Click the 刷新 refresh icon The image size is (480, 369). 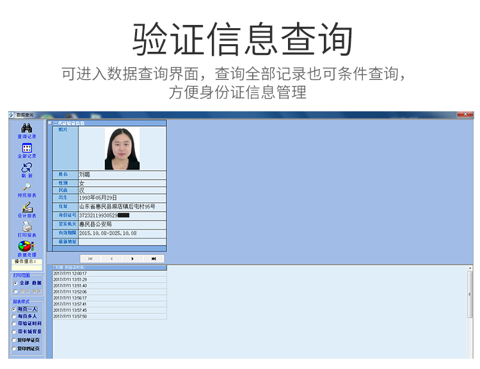click(x=27, y=168)
